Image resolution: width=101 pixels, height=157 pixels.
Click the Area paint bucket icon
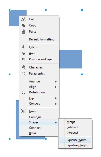[23, 53]
